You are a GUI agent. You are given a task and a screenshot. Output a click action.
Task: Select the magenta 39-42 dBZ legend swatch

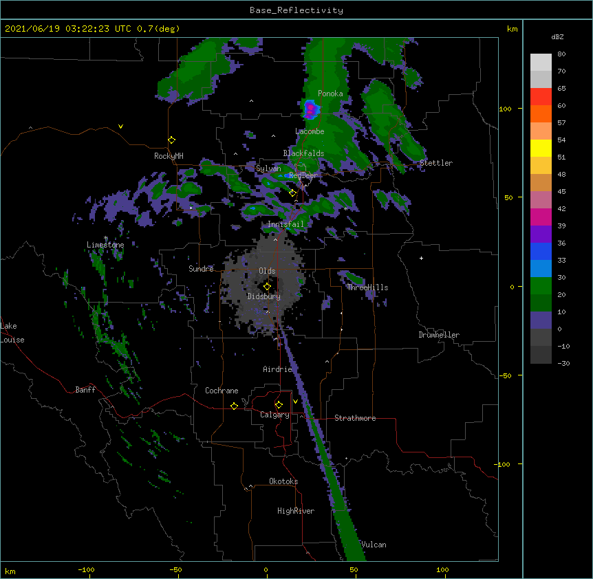click(541, 217)
